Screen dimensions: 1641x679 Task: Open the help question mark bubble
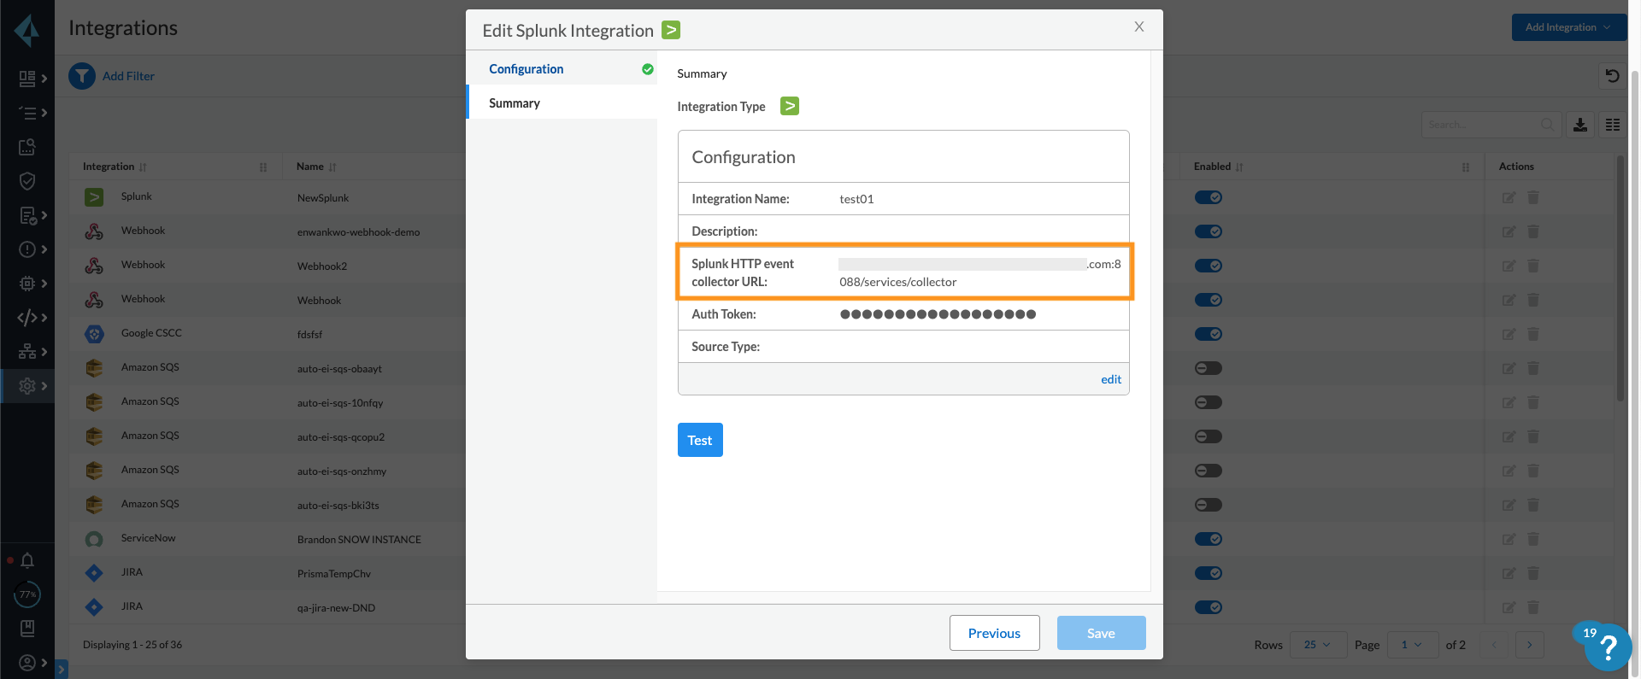tap(1608, 647)
